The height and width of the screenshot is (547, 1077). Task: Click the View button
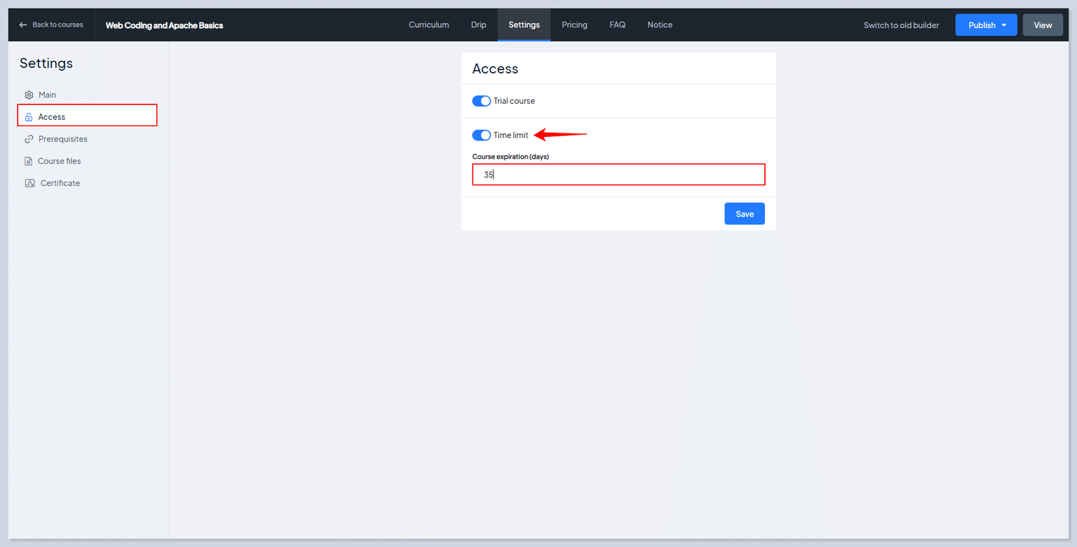click(x=1043, y=25)
